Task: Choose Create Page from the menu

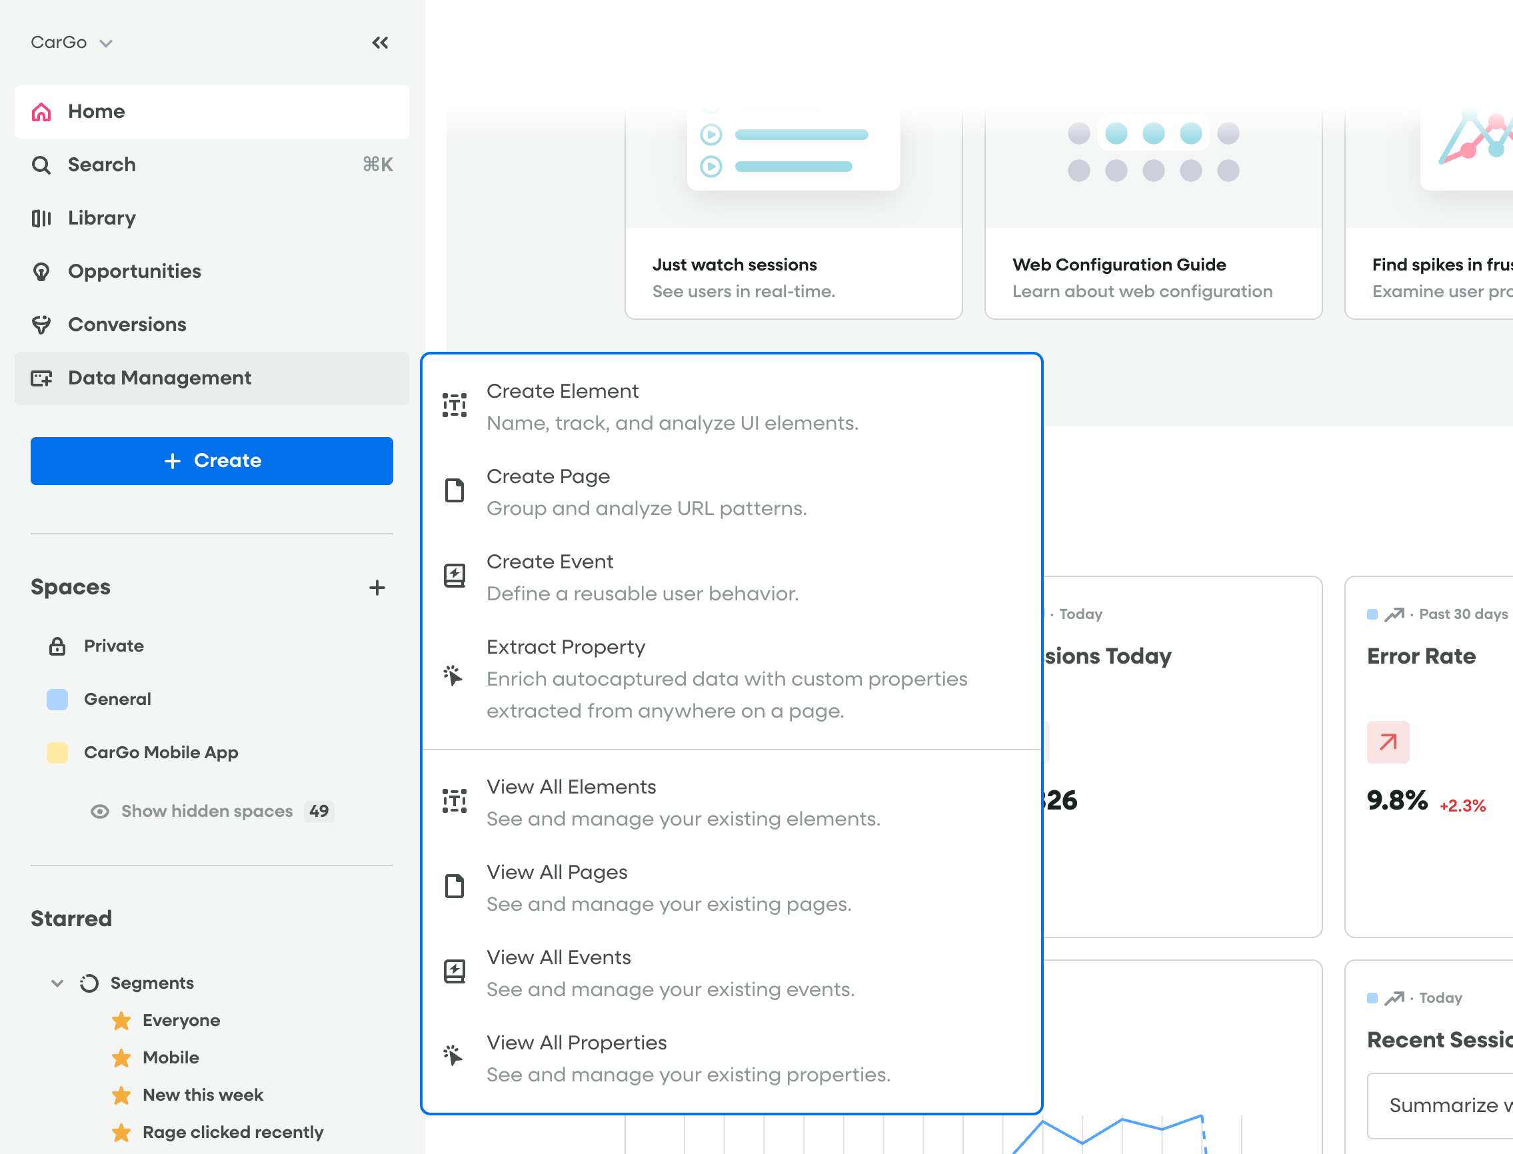Action: [x=548, y=476]
